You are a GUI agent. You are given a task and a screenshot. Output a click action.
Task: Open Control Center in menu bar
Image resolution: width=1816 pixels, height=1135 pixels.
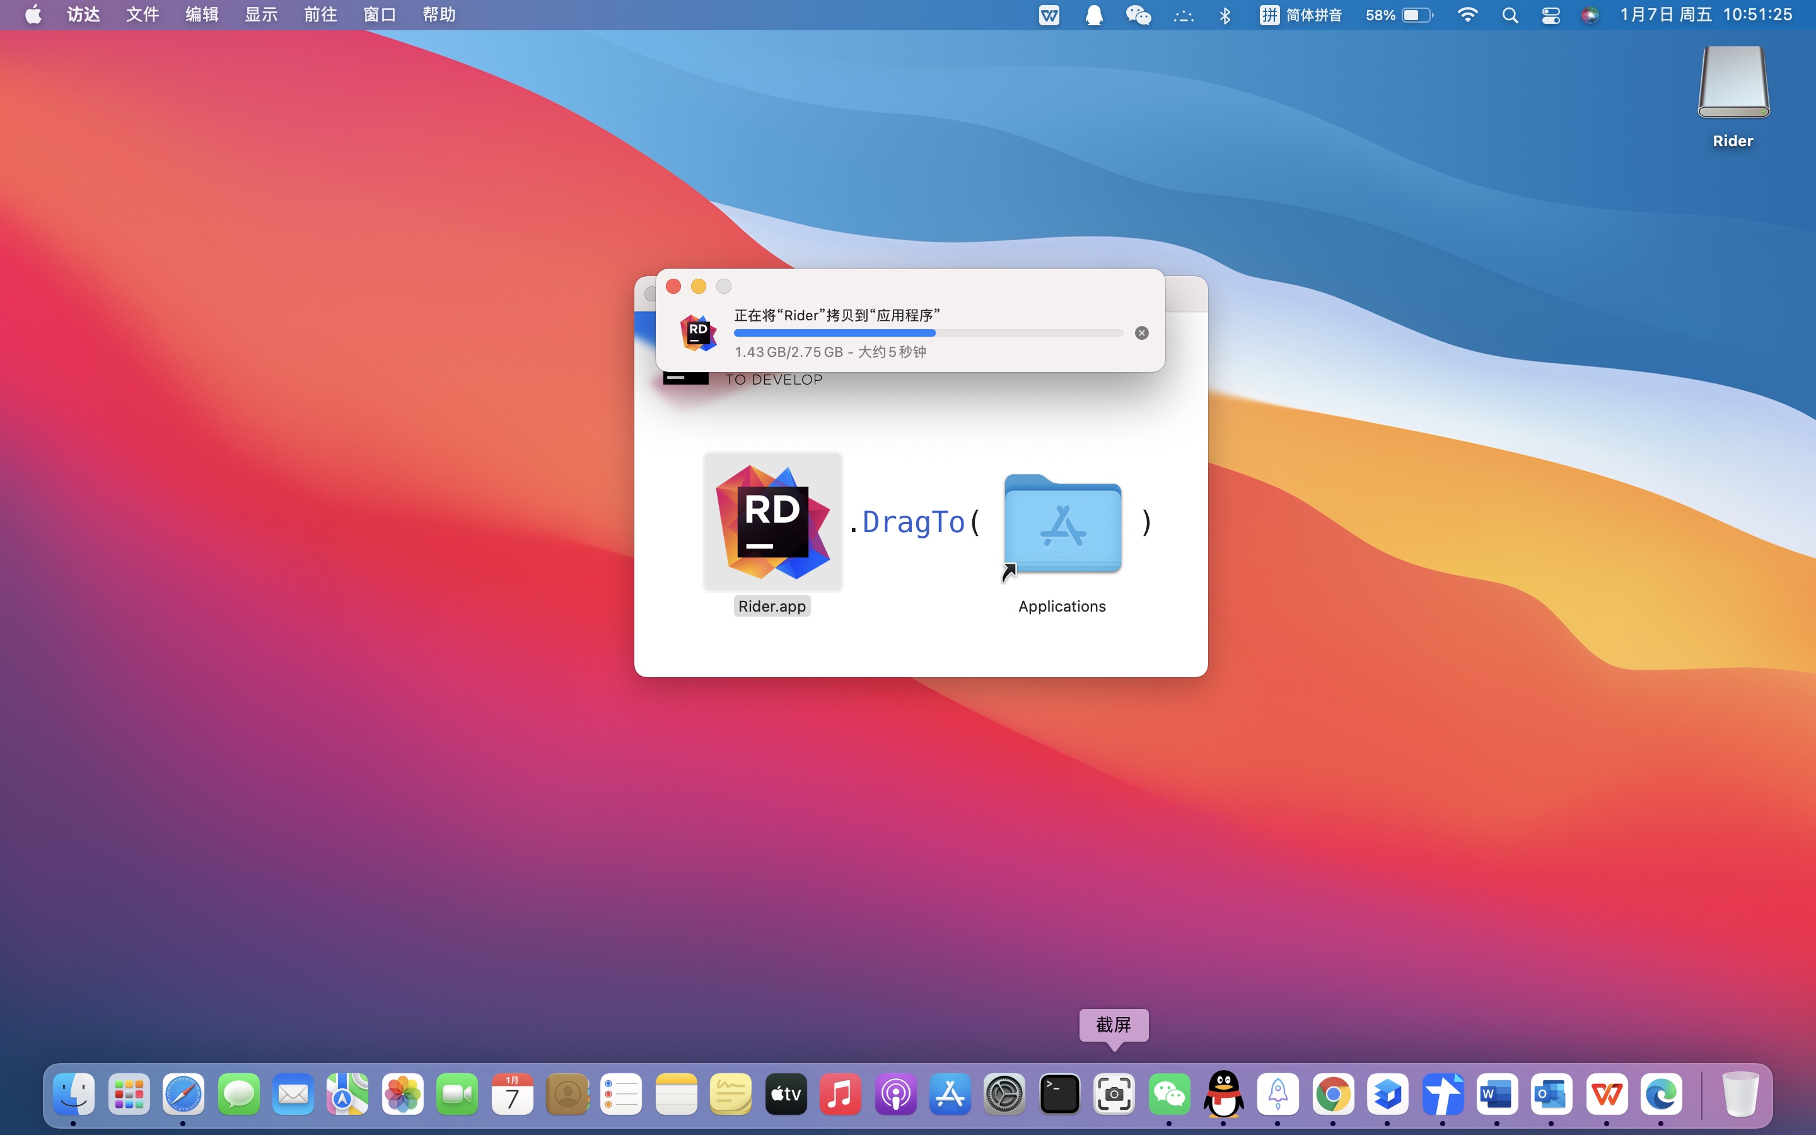click(x=1551, y=15)
